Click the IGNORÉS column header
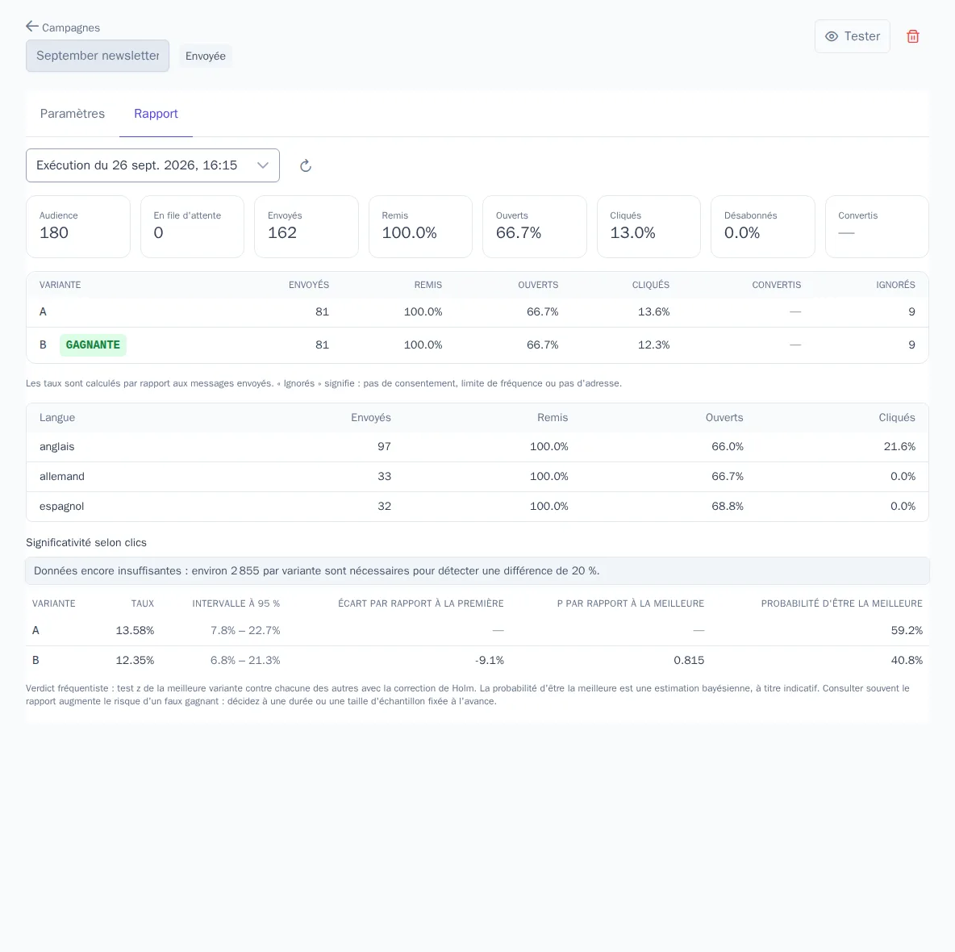Viewport: 955px width, 952px height. tap(895, 285)
